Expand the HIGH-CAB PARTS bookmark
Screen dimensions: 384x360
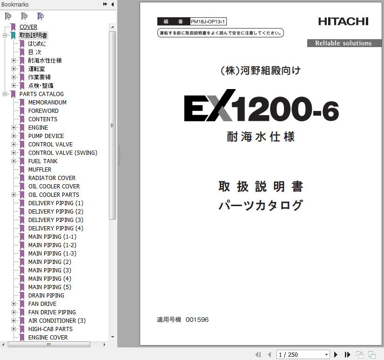(13, 329)
